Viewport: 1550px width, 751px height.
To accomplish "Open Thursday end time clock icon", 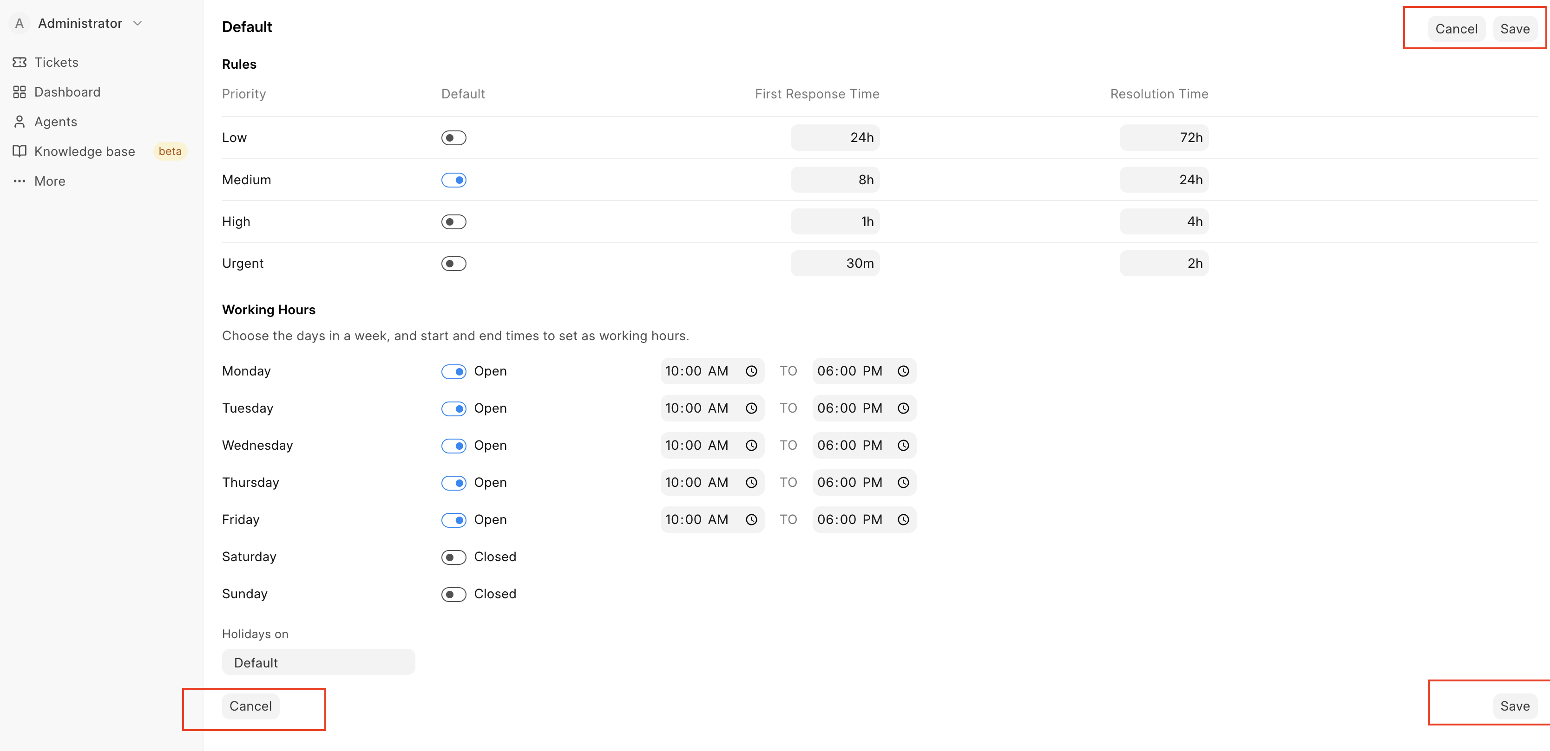I will [903, 482].
